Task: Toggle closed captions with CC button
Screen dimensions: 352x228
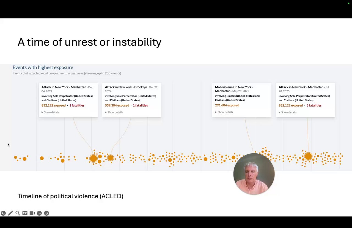Action: (25, 213)
